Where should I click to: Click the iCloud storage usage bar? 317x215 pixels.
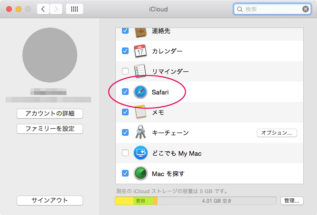(x=196, y=201)
